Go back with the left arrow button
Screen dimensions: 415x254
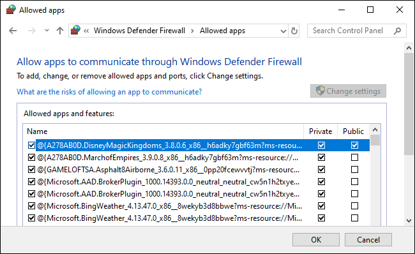pyautogui.click(x=13, y=31)
